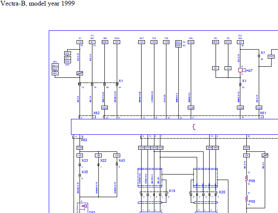Click the DWA box on the HRL wire
This screenshot has width=278, height=213.
pos(191,108)
